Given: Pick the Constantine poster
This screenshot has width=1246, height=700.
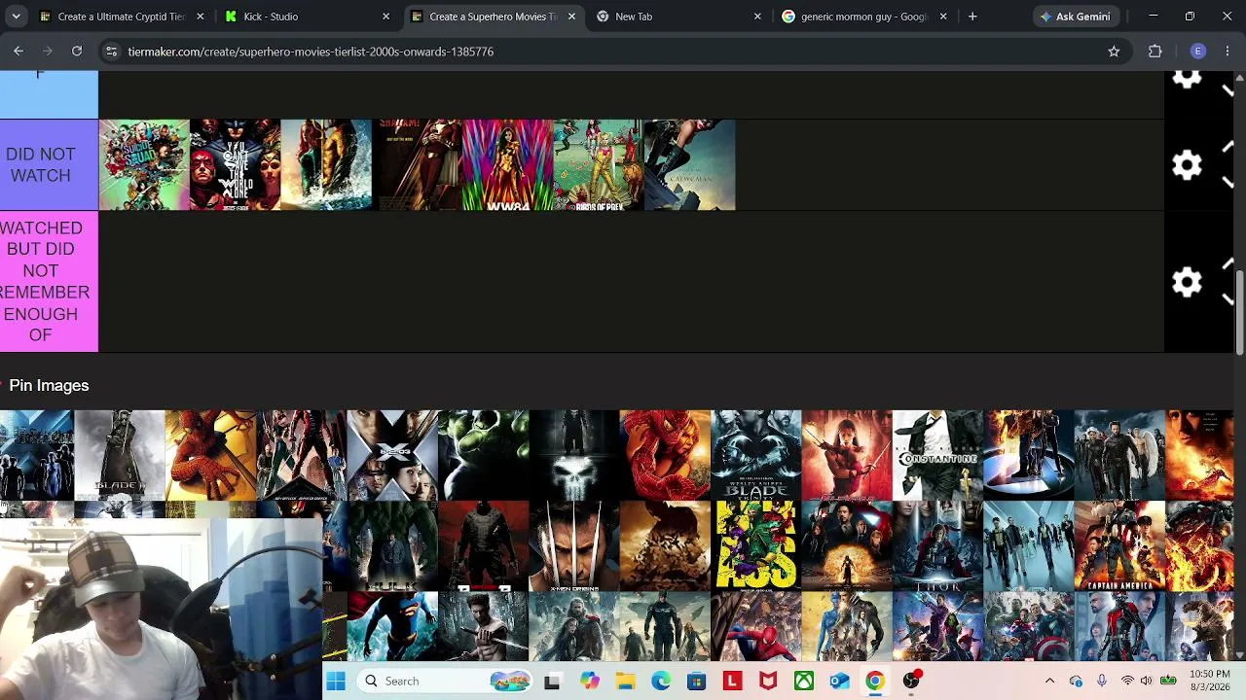Looking at the screenshot, I should (937, 455).
